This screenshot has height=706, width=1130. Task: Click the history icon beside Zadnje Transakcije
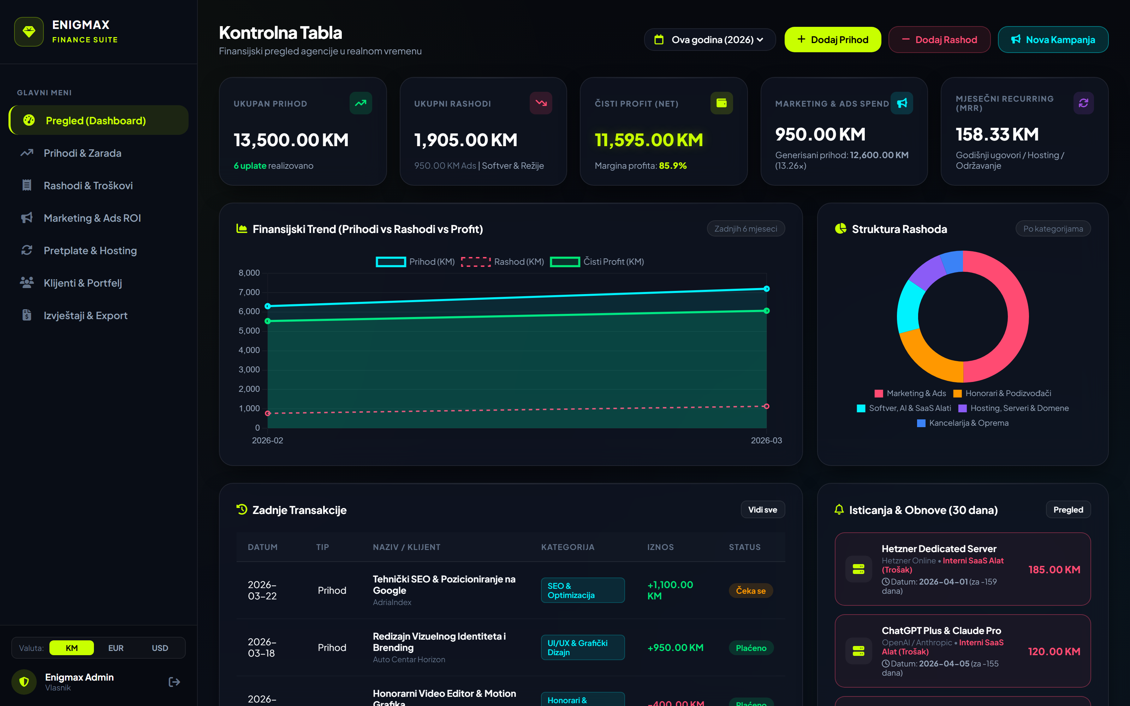[x=242, y=509]
